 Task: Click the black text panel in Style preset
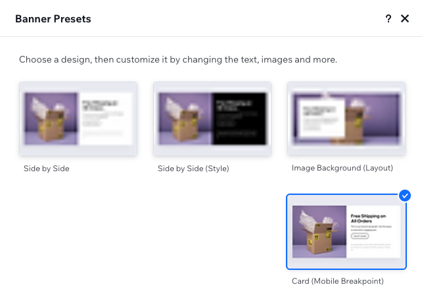(x=239, y=119)
